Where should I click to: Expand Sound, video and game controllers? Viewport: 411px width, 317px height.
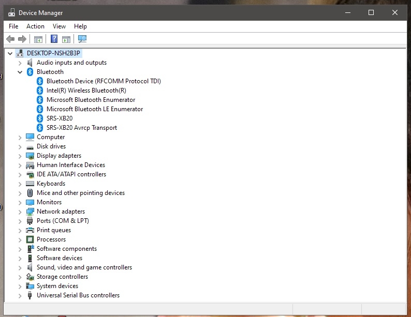[20, 268]
